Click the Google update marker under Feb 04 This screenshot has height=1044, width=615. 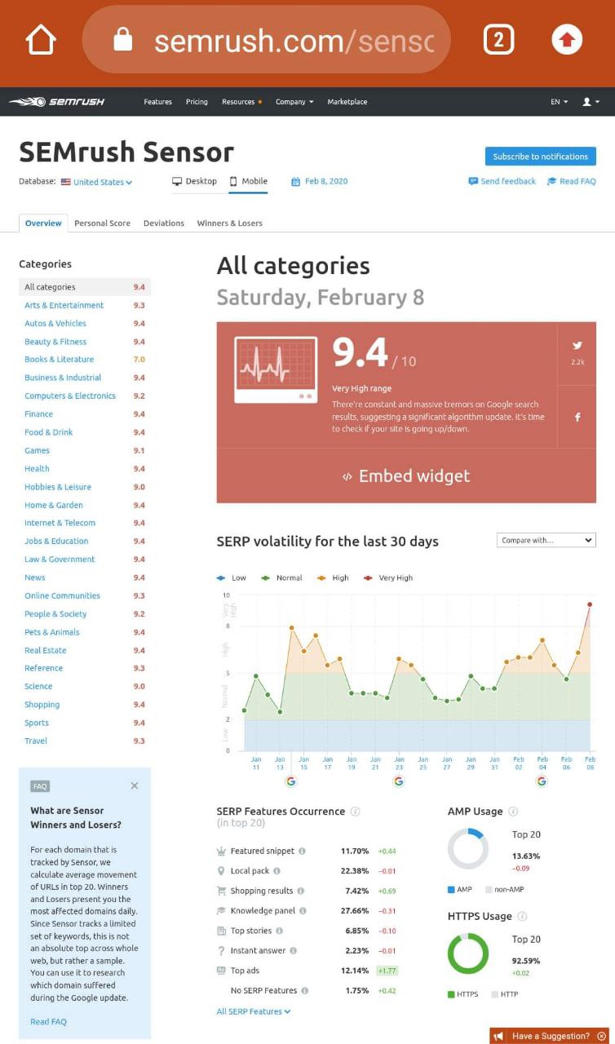coord(542,781)
